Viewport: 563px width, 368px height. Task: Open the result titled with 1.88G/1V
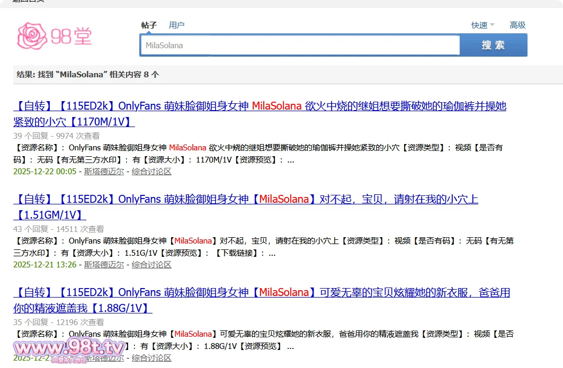pyautogui.click(x=261, y=300)
